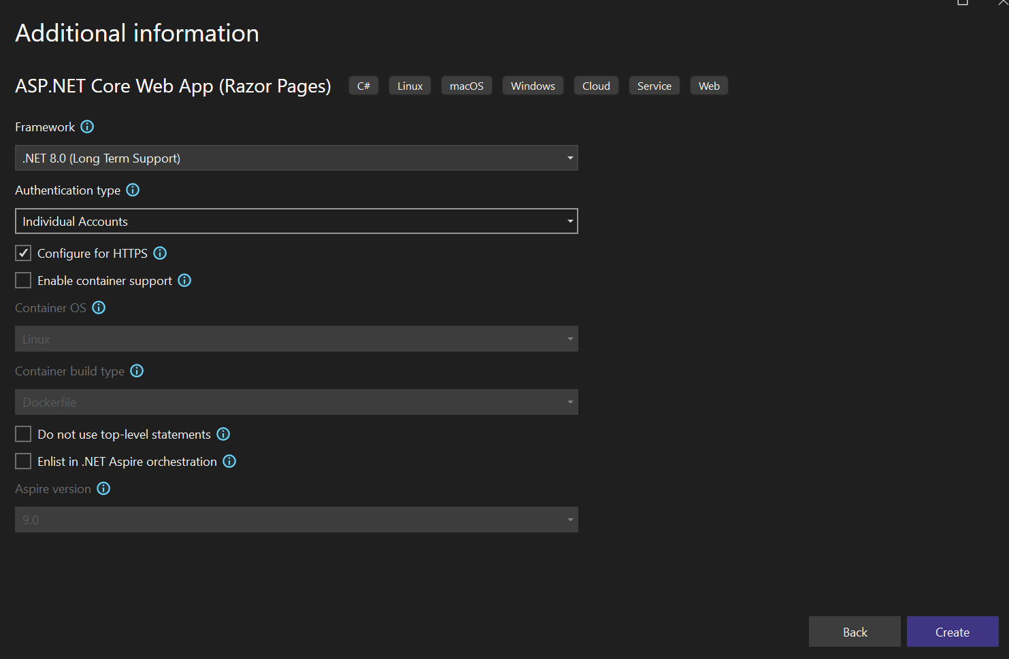Click the Web tag
The width and height of the screenshot is (1009, 659).
pos(709,86)
